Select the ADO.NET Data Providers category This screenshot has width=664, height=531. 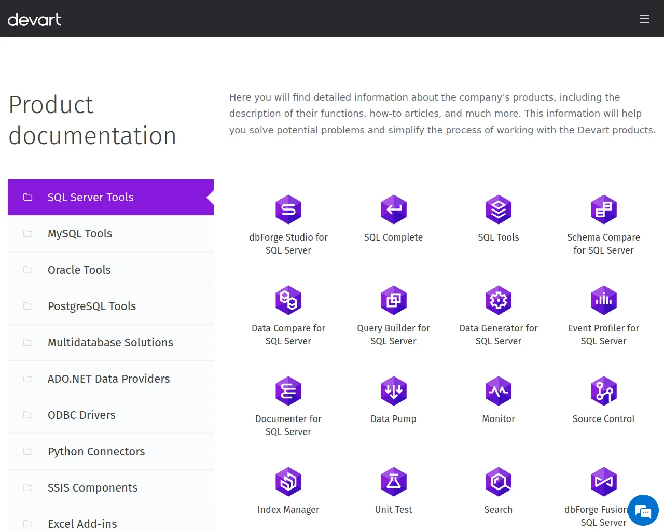108,379
